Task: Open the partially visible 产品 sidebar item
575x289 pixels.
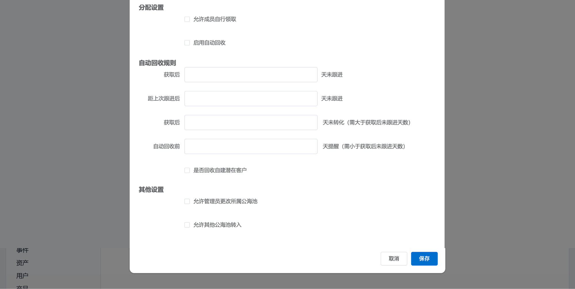Action: (22, 287)
